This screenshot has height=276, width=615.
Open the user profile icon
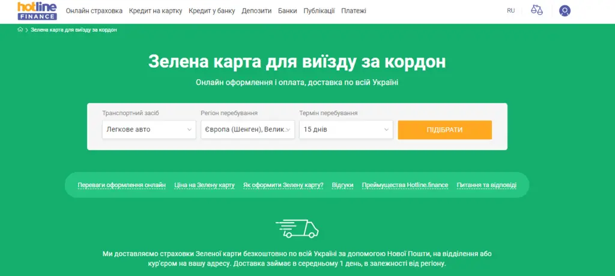click(565, 11)
